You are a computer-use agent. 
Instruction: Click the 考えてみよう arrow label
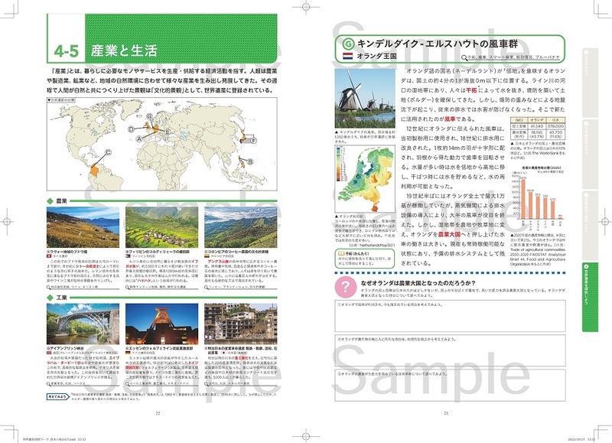58,396
